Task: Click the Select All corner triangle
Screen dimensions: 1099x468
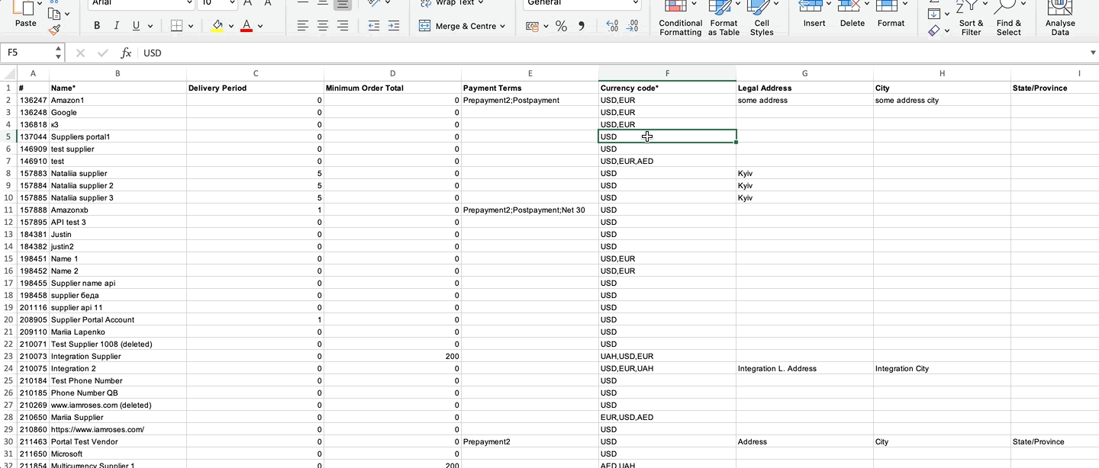Action: [x=8, y=73]
